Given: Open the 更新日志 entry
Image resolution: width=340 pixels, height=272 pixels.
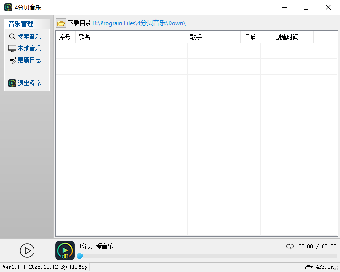Looking at the screenshot, I should 29,60.
